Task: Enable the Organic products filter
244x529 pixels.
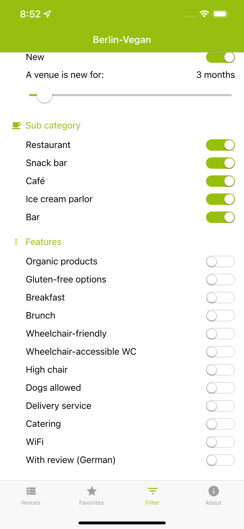Action: tap(220, 262)
